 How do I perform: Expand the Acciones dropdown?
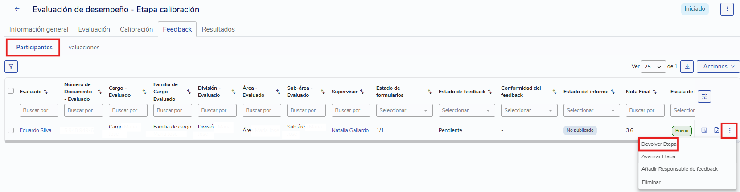click(718, 67)
